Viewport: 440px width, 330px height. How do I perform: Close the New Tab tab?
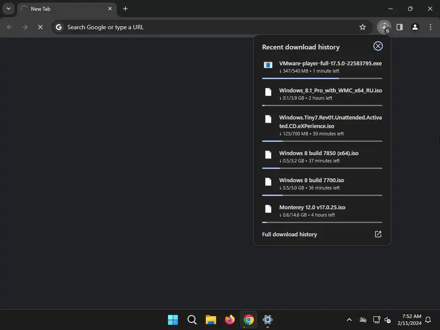click(x=110, y=9)
